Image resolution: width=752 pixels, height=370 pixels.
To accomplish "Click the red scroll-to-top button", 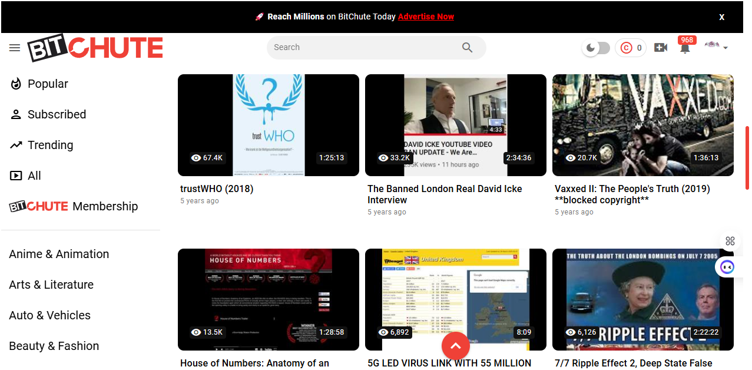I will click(456, 346).
